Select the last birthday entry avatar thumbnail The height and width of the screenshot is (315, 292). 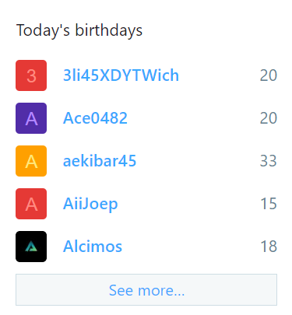[x=31, y=247]
